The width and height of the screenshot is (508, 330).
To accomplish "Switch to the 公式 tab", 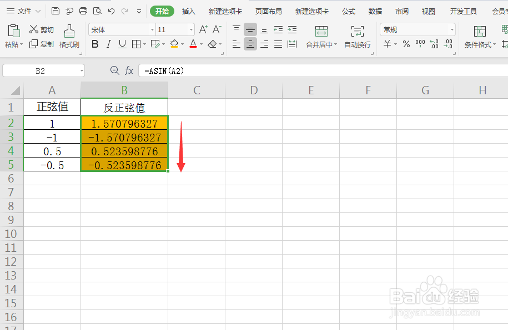I will tap(349, 12).
